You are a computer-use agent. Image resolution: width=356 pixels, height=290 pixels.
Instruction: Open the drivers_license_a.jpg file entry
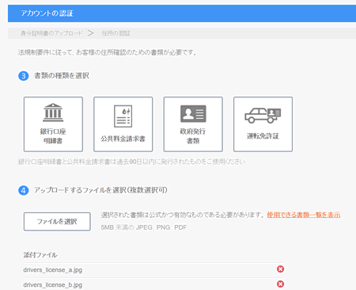[53, 270]
